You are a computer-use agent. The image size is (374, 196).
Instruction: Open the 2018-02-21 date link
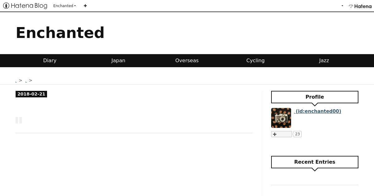coord(31,94)
